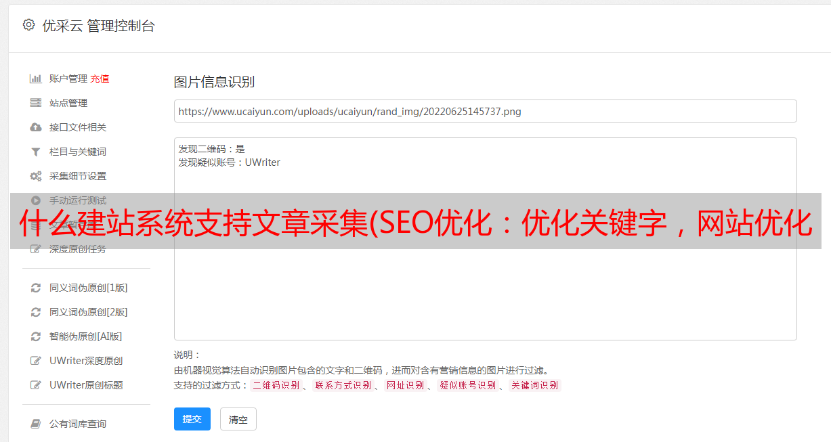Click the cloud upload icon beside 接口文件相关
The height and width of the screenshot is (442, 831).
[x=36, y=127]
